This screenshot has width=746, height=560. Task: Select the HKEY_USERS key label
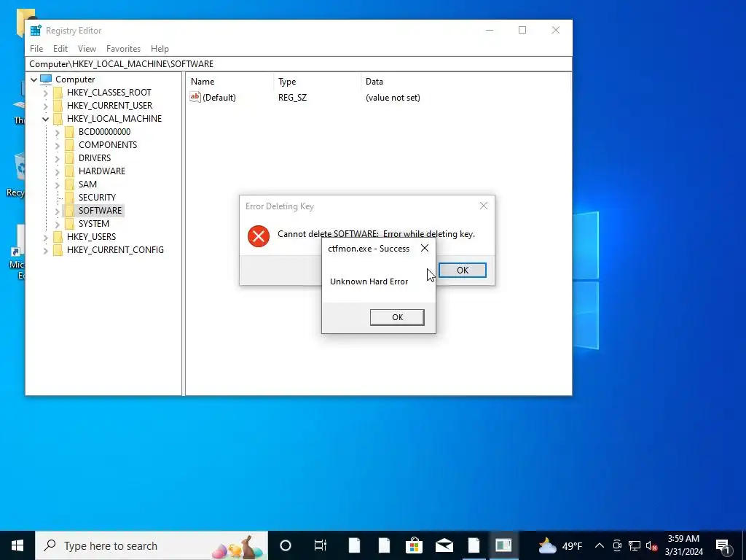pos(91,237)
